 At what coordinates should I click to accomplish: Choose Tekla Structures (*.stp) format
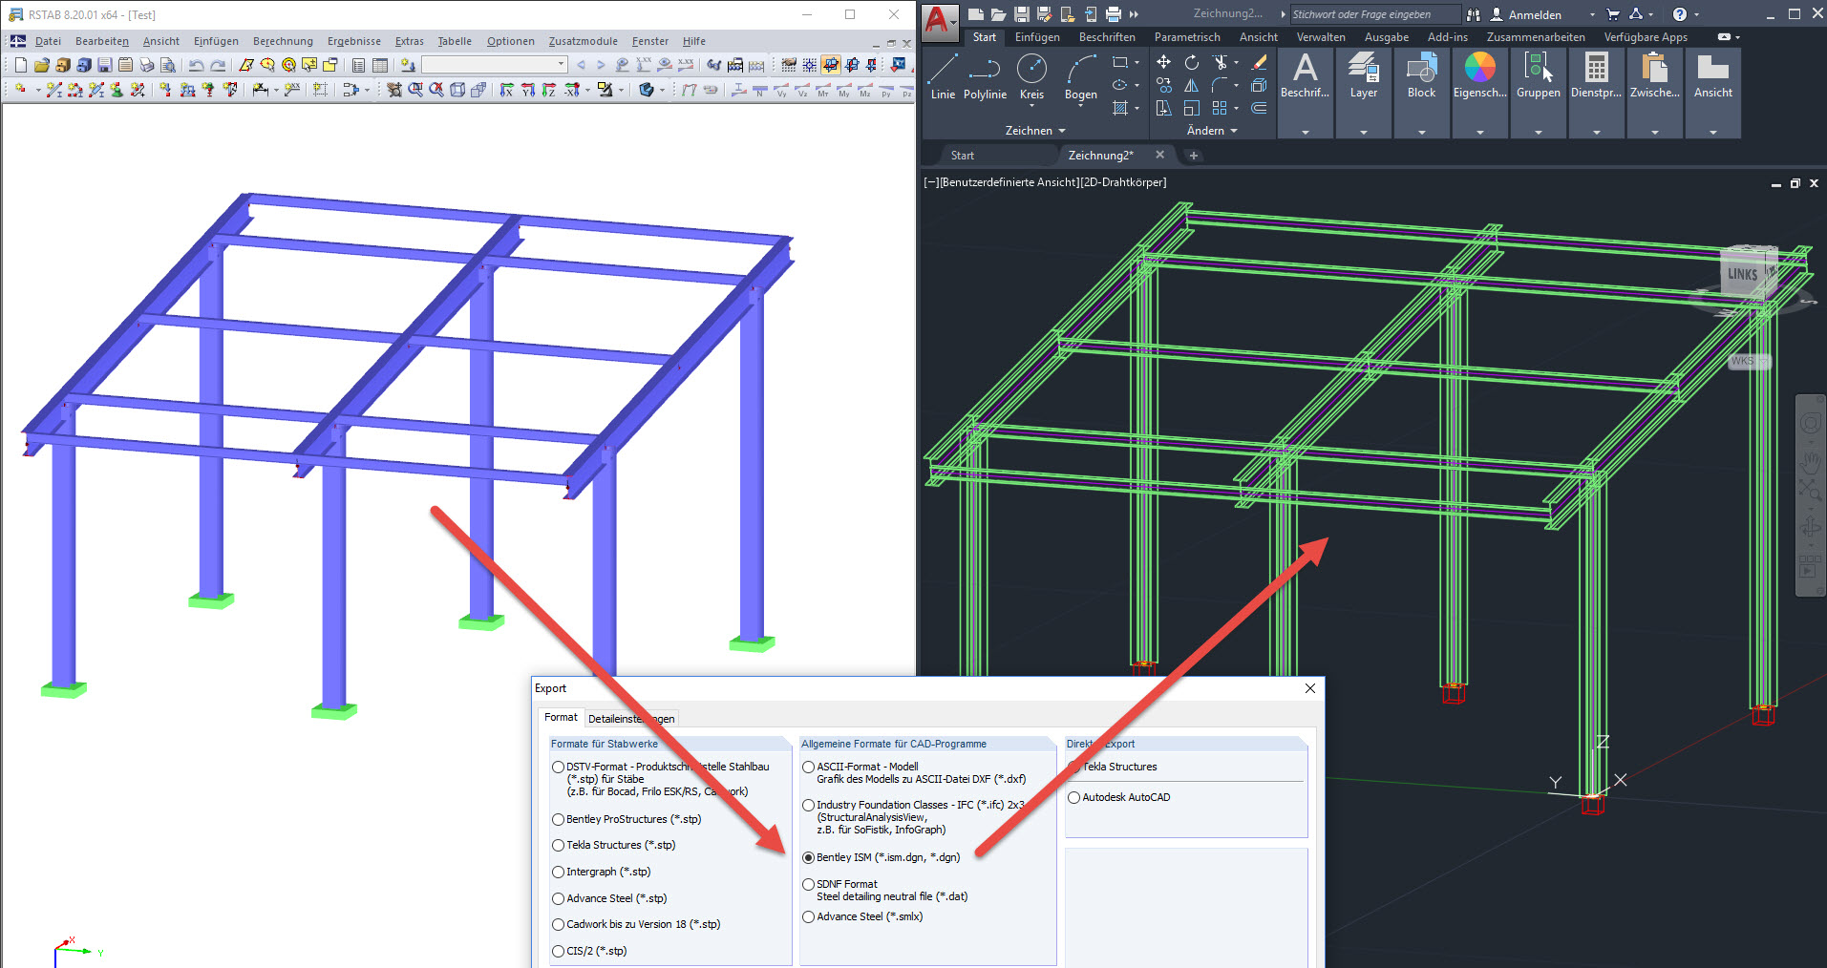point(558,845)
